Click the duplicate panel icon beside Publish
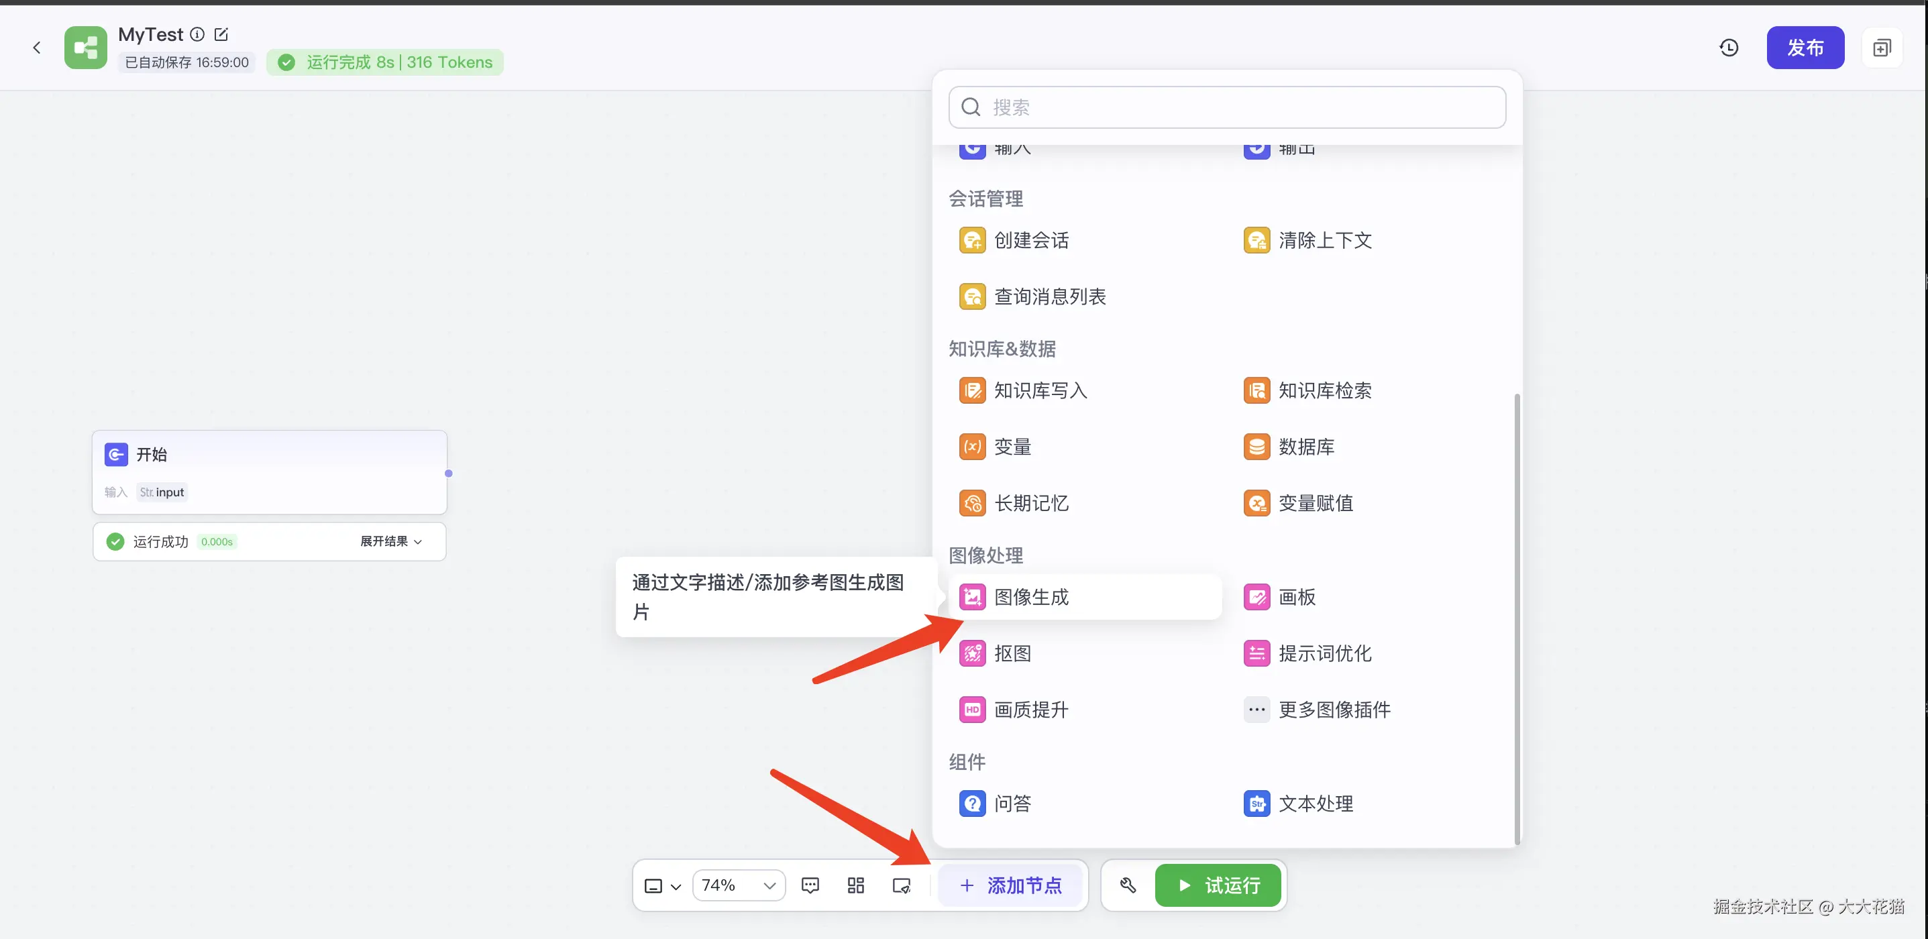 (1882, 48)
